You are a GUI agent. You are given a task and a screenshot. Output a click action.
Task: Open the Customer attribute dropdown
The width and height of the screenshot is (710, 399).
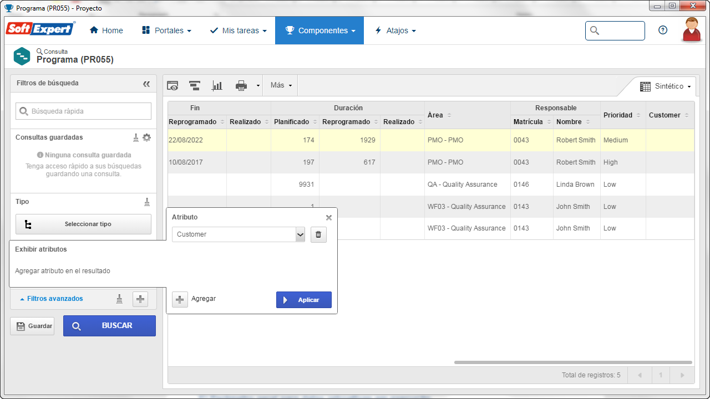tap(239, 234)
